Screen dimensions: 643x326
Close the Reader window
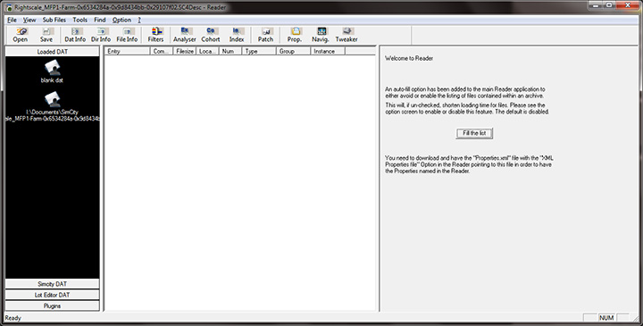628,5
